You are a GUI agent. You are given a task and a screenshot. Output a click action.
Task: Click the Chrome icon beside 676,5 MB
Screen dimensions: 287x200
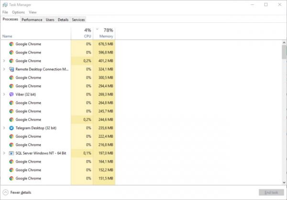point(11,44)
